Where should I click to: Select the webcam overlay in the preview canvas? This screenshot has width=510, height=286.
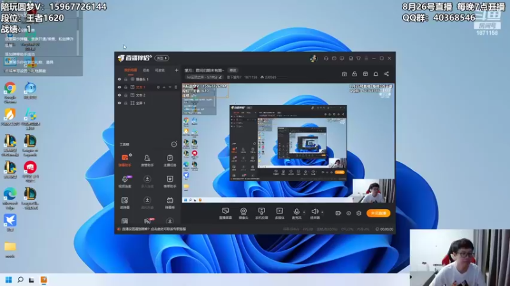click(374, 191)
